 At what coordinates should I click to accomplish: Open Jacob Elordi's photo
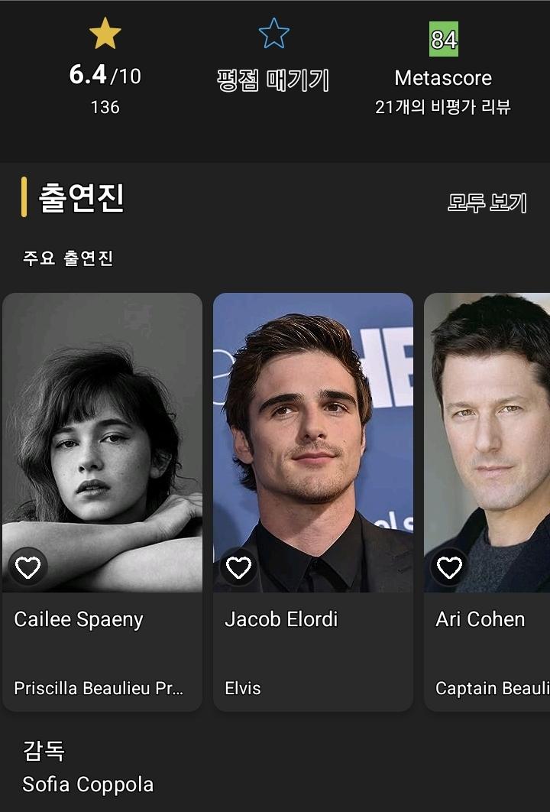pyautogui.click(x=313, y=443)
